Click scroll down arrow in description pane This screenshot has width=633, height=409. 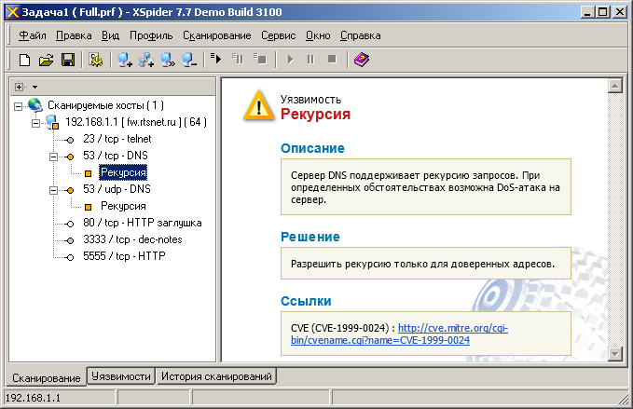(615, 354)
